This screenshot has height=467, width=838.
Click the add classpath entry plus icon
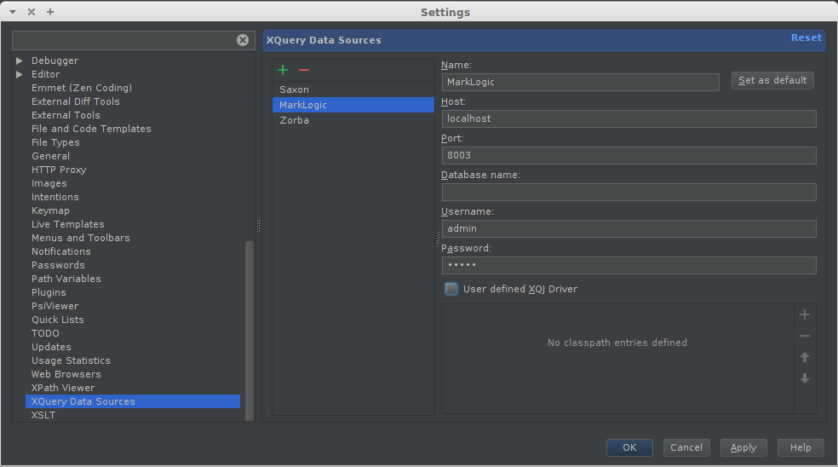point(805,315)
